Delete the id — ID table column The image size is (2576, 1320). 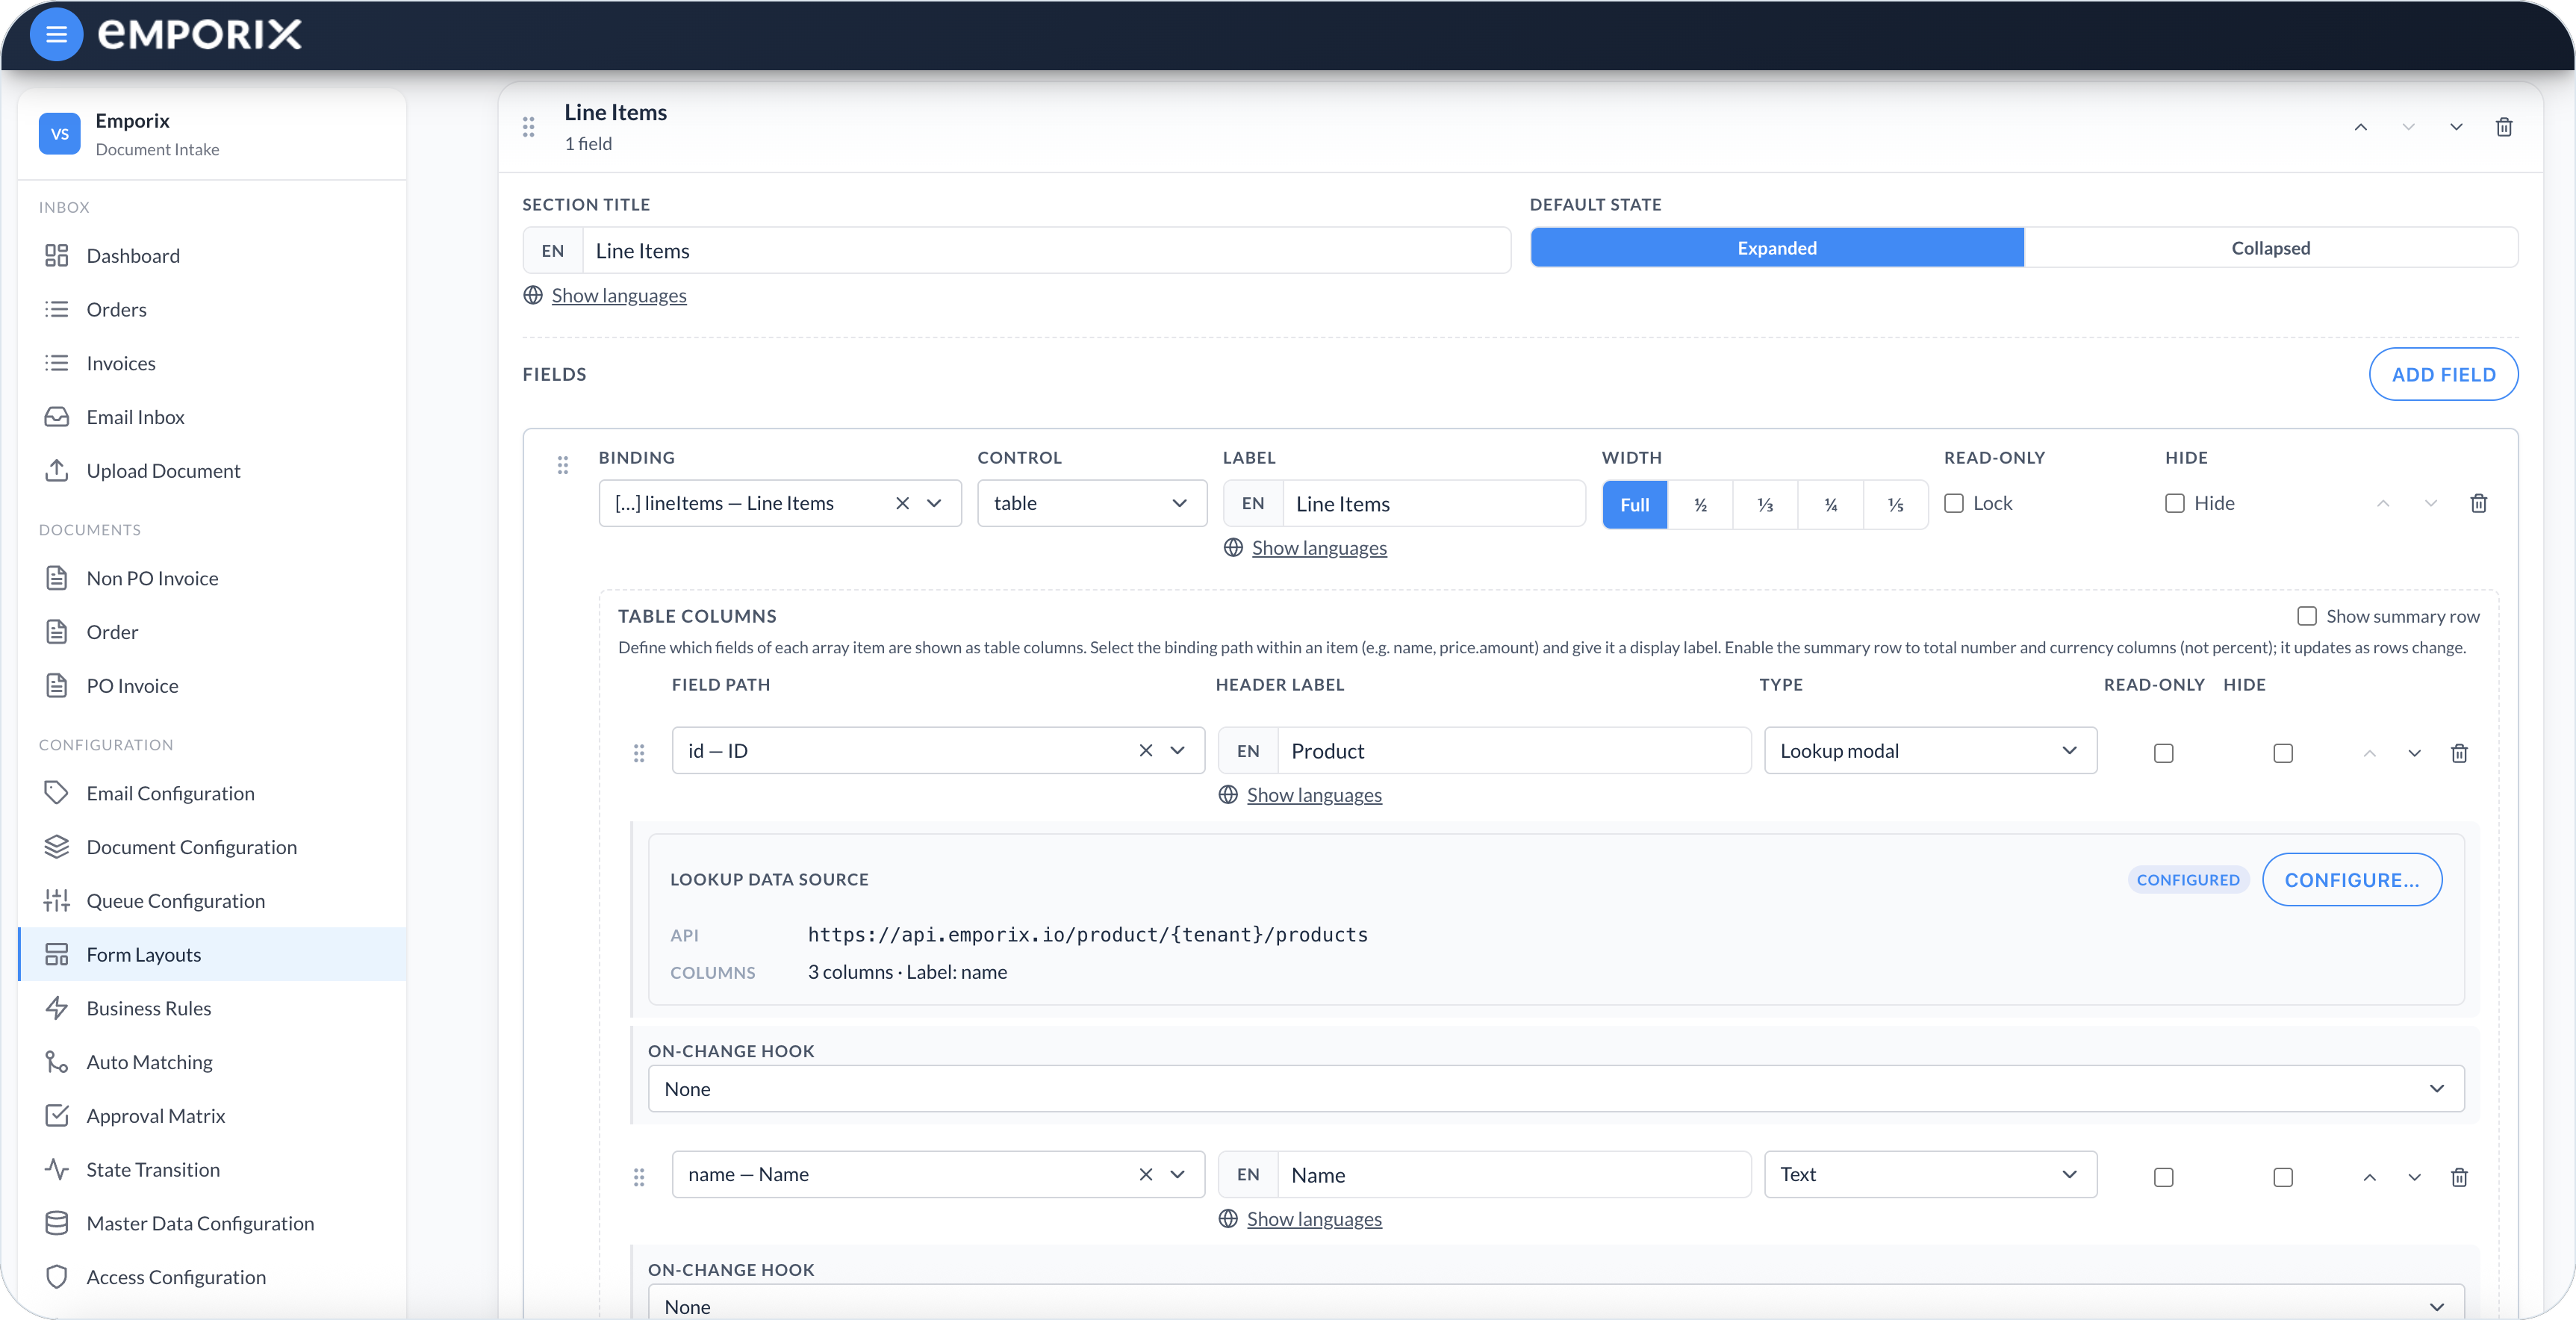pyautogui.click(x=2459, y=753)
